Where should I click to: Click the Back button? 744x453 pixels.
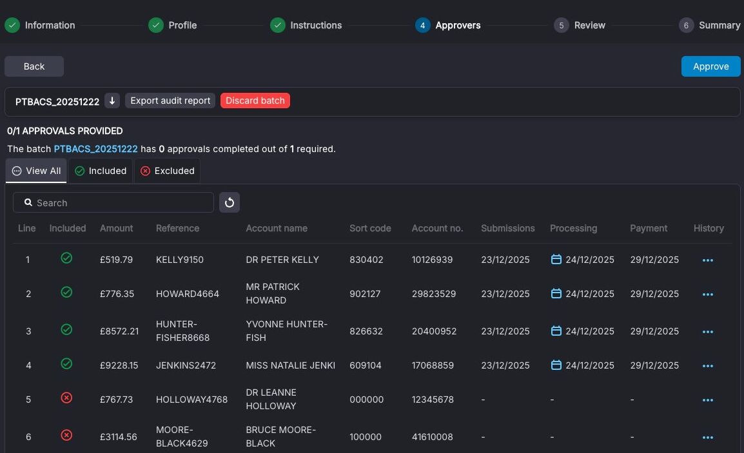click(x=34, y=66)
